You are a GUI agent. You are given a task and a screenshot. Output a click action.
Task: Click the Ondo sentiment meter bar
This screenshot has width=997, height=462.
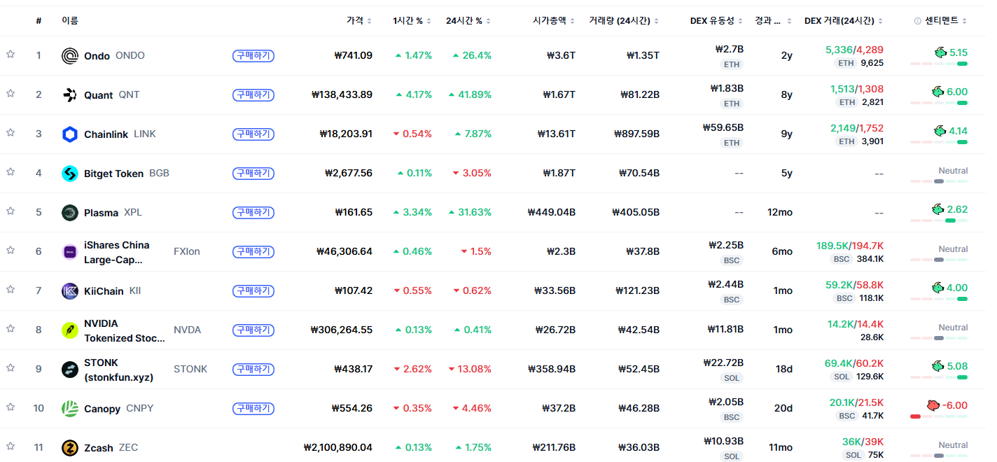[x=939, y=64]
